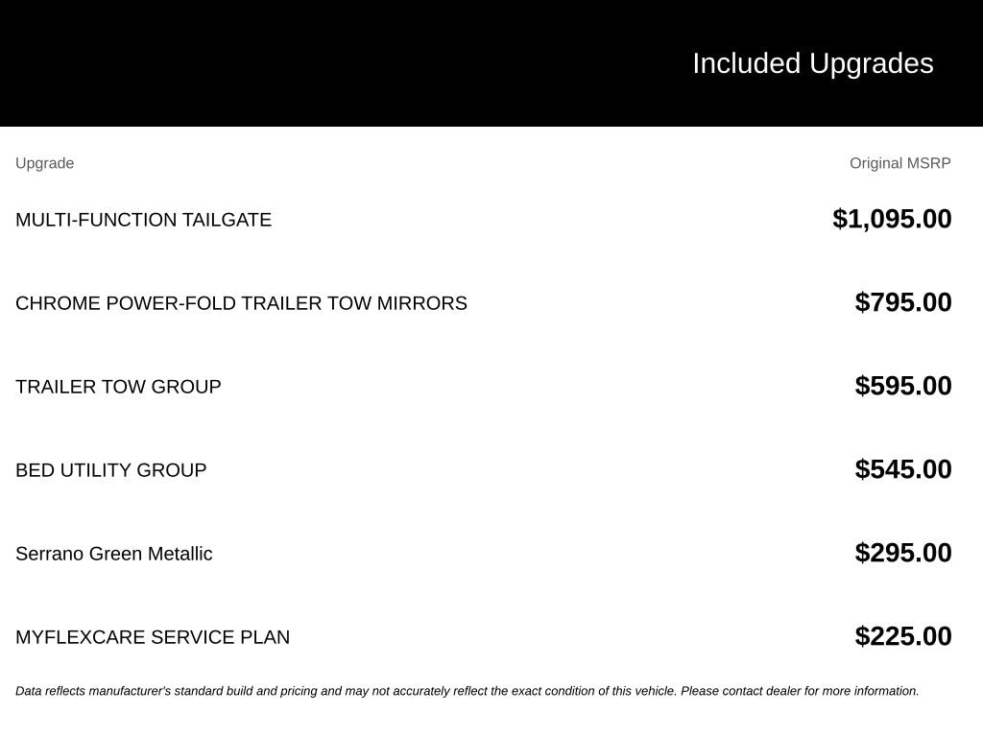Click the word MIRRORS in the second row

(422, 303)
